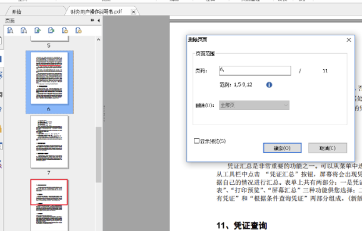Open the 全部页 dropdown
The height and width of the screenshot is (231, 362).
pyautogui.click(x=254, y=106)
